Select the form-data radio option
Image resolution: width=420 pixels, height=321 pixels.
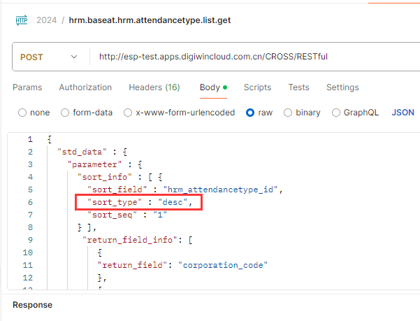tap(65, 113)
